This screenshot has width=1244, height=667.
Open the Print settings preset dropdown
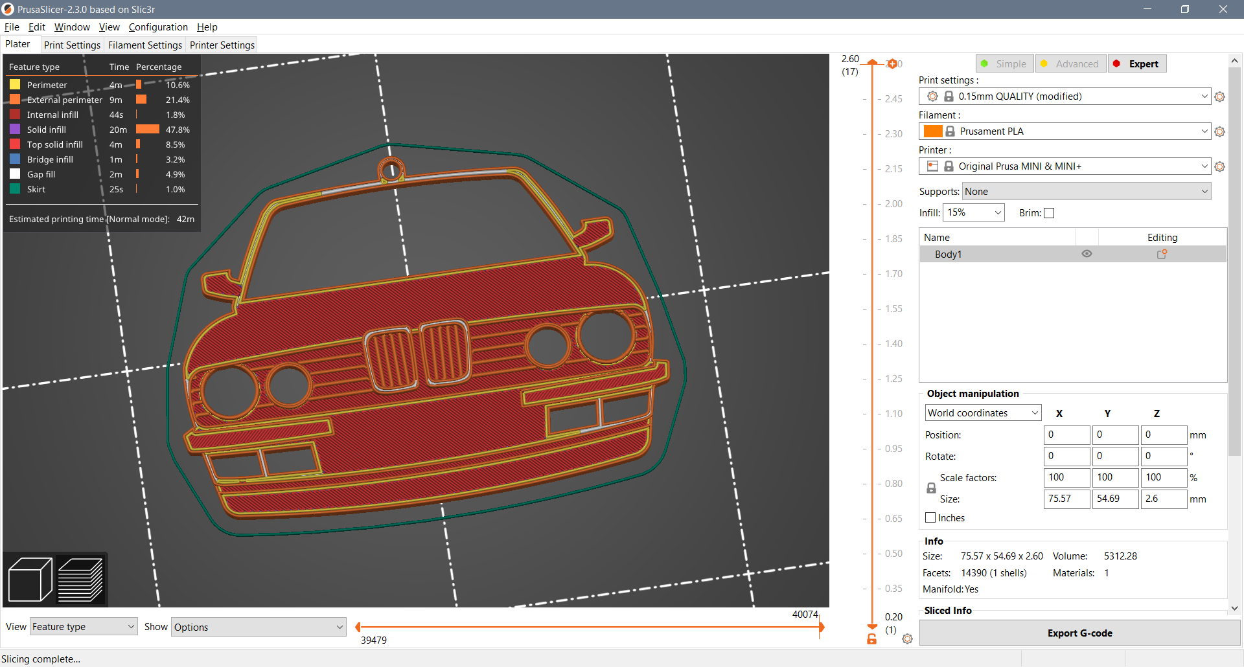1065,96
